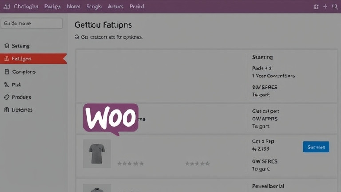Image resolution: width=341 pixels, height=192 pixels.
Task: Click the plus icon in top bar
Action: pyautogui.click(x=325, y=7)
